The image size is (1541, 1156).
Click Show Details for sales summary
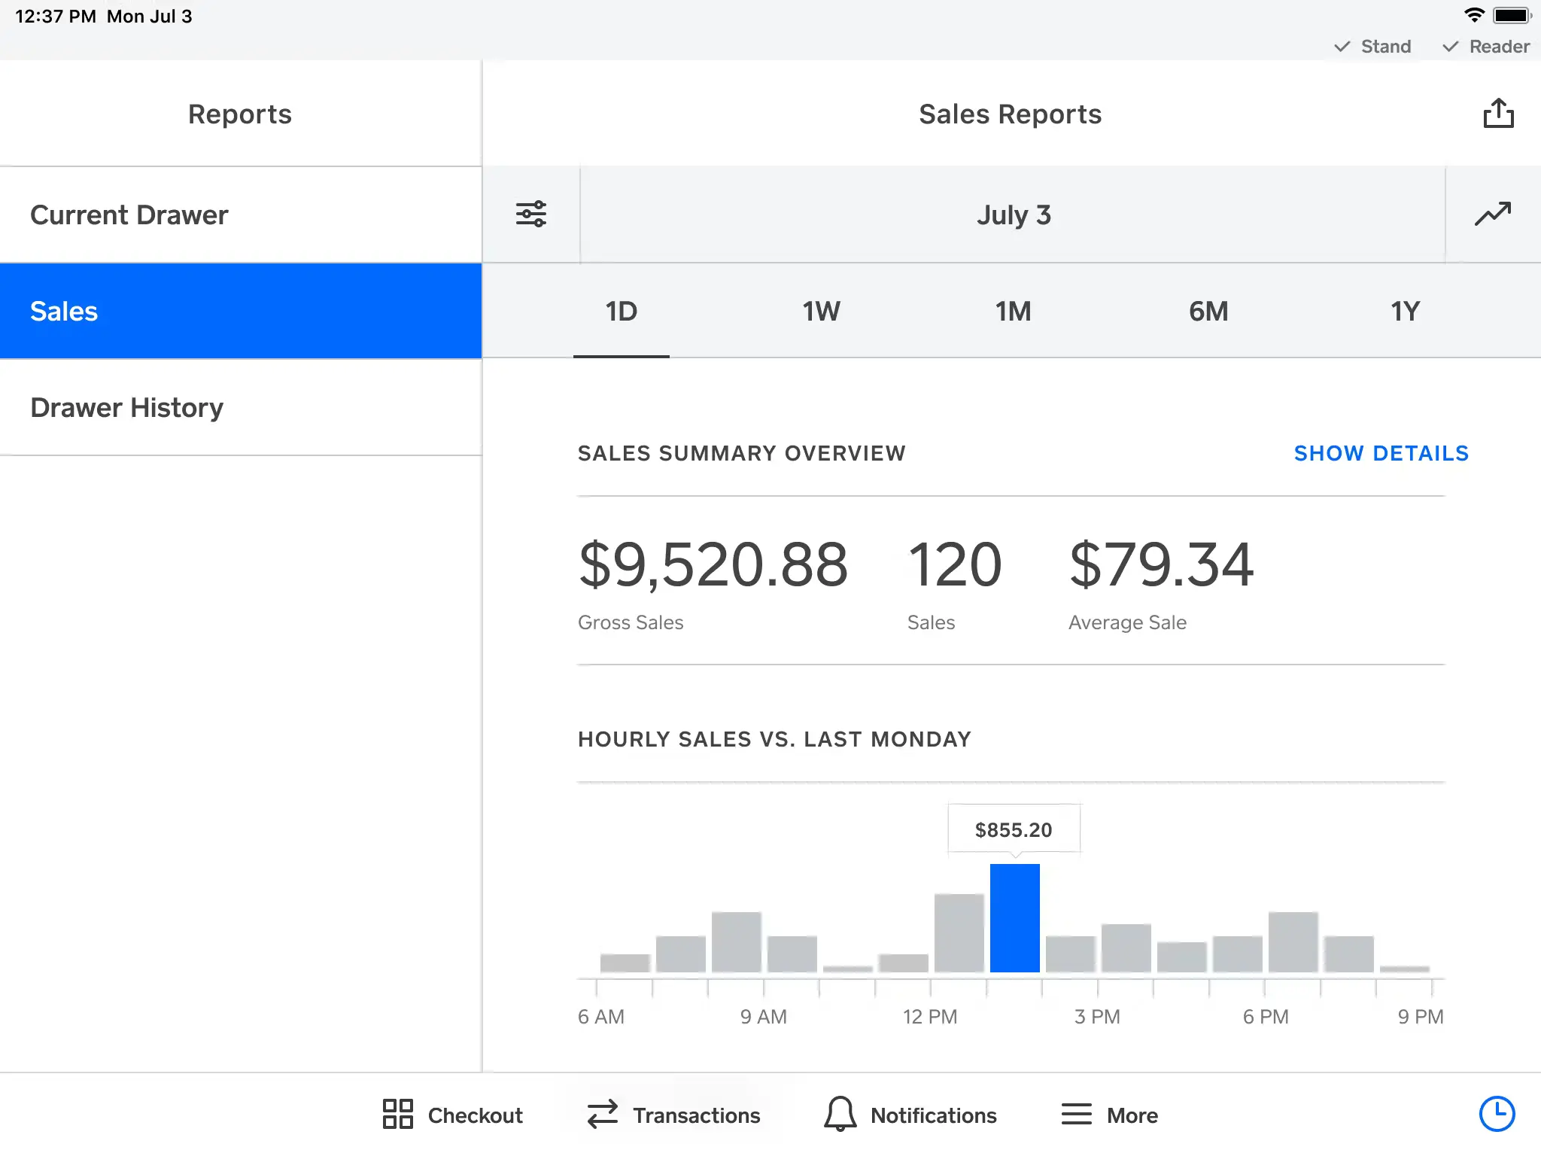pos(1381,453)
